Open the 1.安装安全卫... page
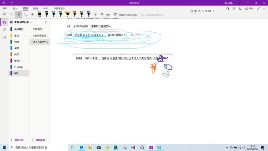 point(40,36)
